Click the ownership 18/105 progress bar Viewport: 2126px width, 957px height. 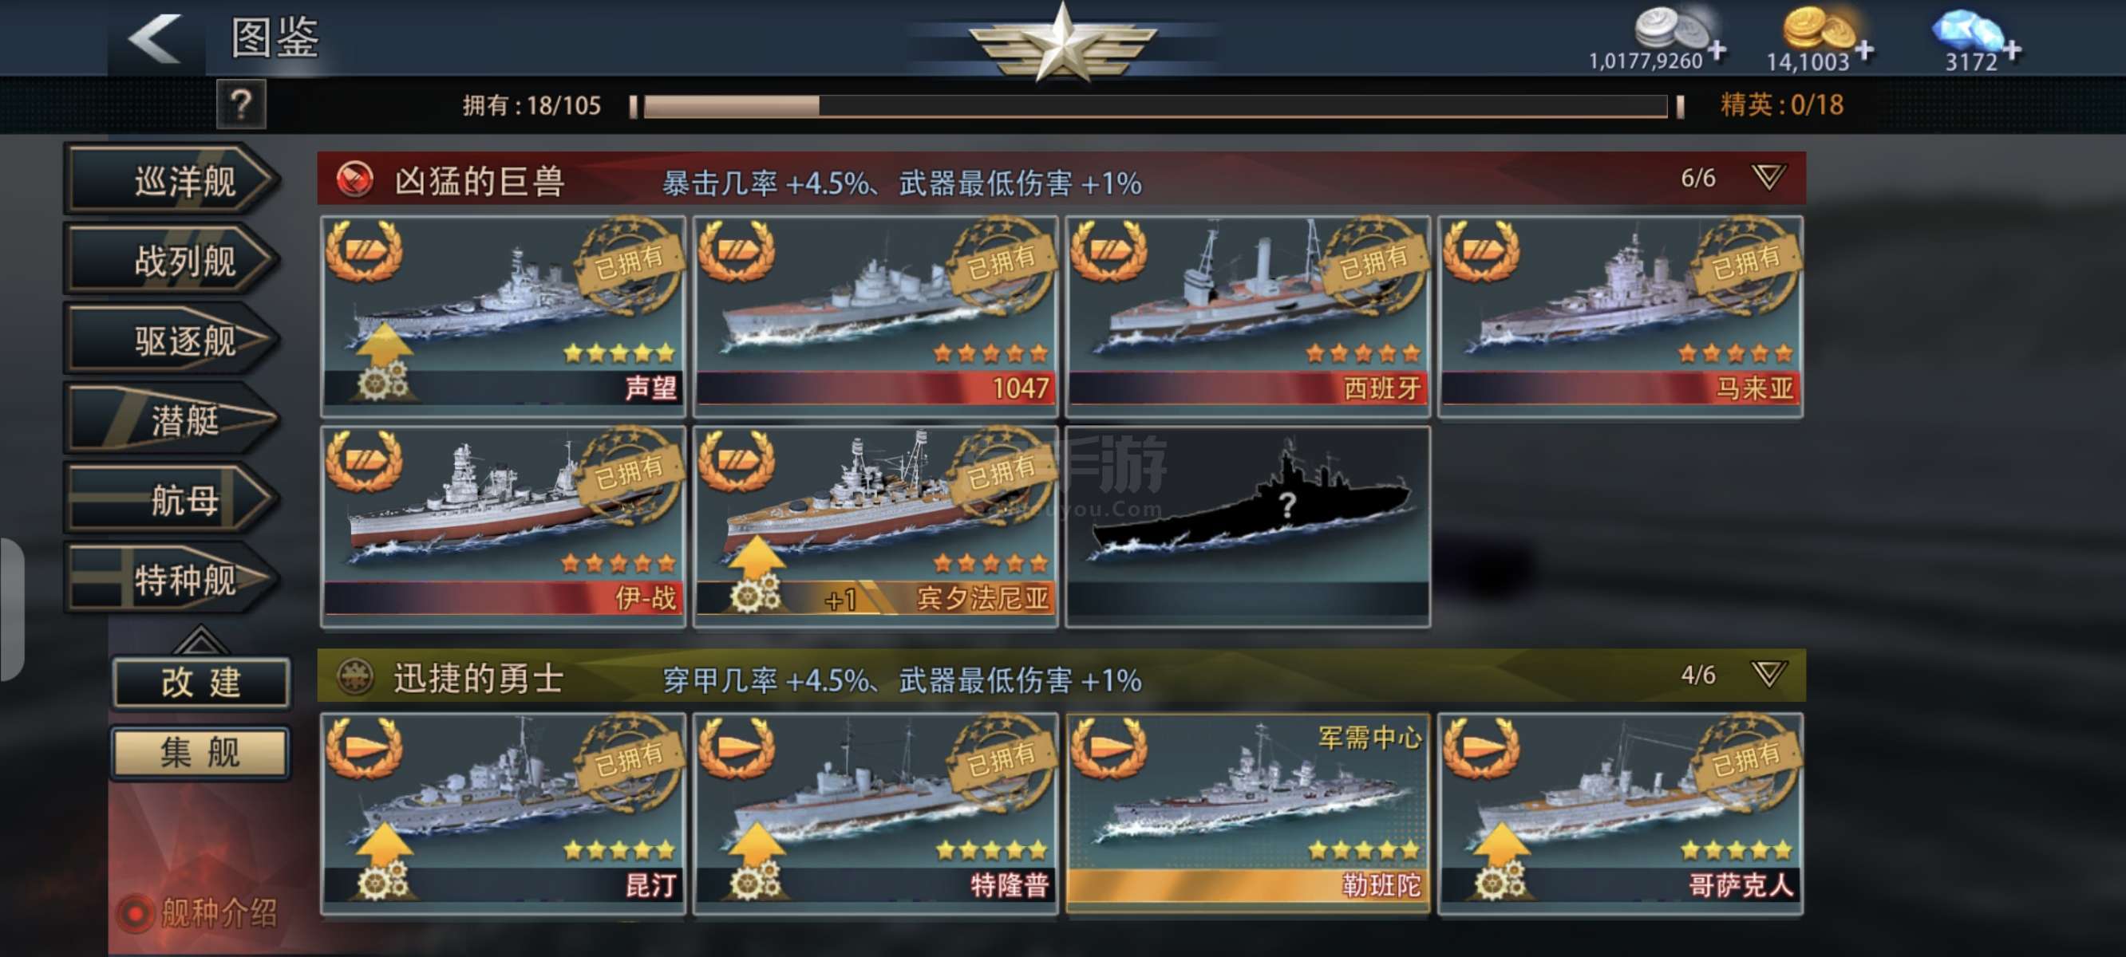point(1156,106)
